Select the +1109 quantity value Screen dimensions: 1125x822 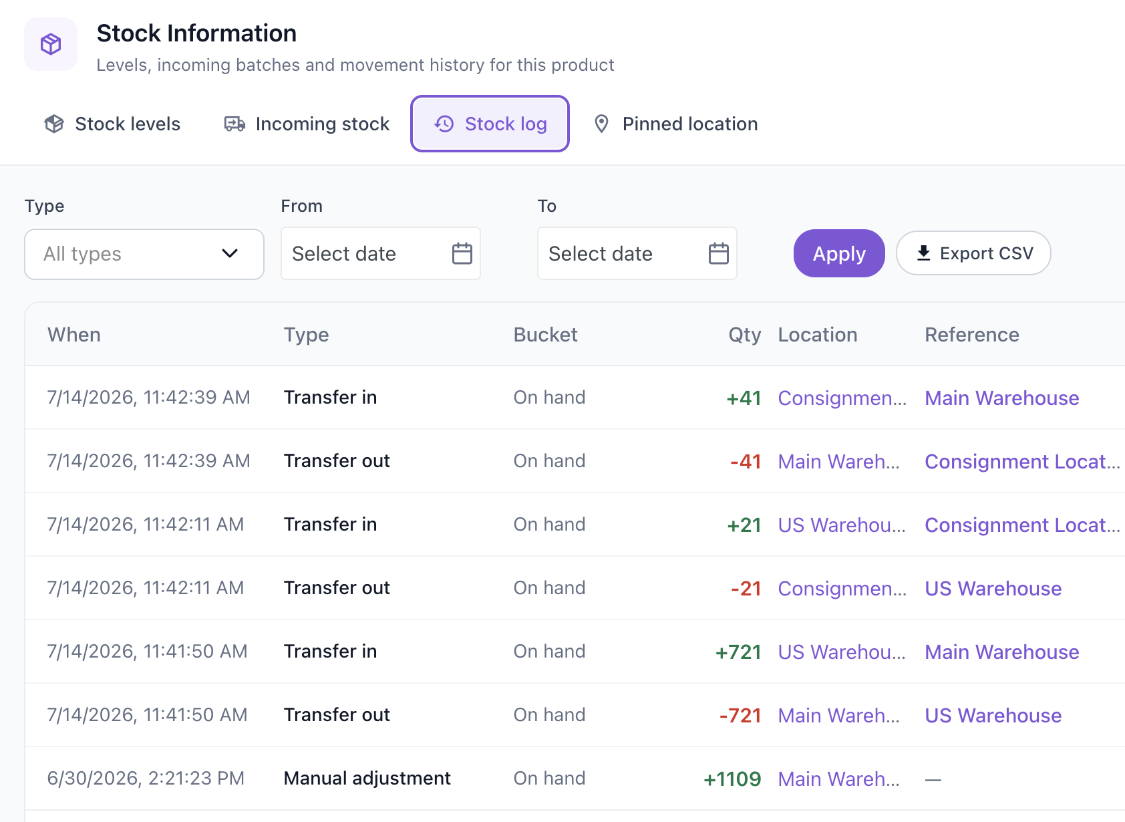click(x=732, y=779)
